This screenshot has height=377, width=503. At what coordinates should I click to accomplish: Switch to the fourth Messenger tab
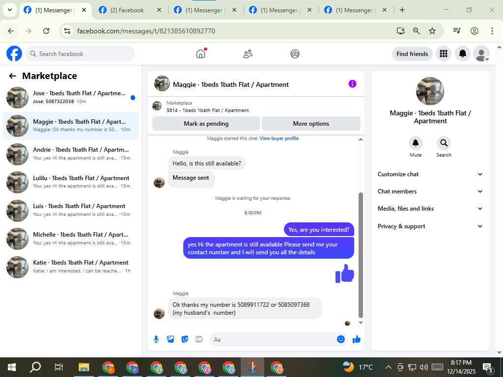279,10
